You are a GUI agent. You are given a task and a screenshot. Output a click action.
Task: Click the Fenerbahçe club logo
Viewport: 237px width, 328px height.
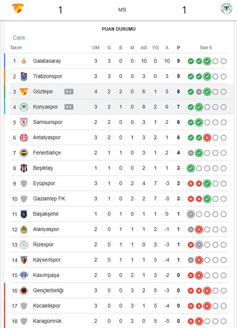pos(24,153)
